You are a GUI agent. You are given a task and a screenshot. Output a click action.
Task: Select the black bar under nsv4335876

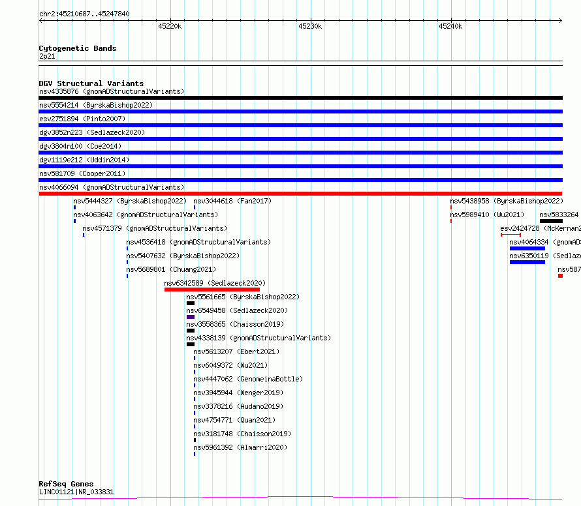pos(300,98)
